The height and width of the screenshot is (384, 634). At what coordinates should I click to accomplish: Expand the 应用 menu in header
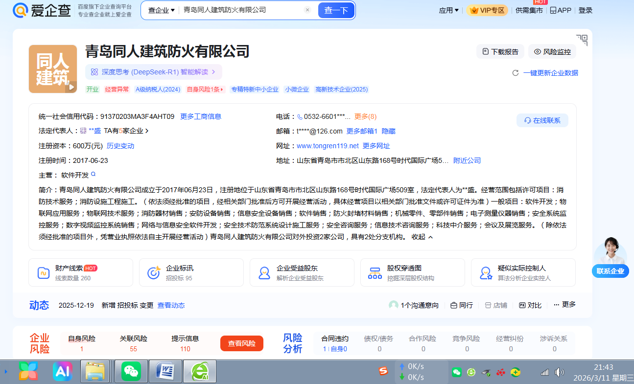[448, 10]
